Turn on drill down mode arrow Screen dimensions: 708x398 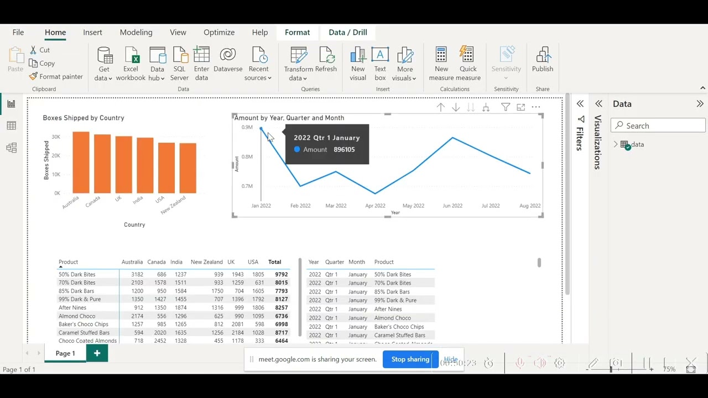click(x=456, y=107)
